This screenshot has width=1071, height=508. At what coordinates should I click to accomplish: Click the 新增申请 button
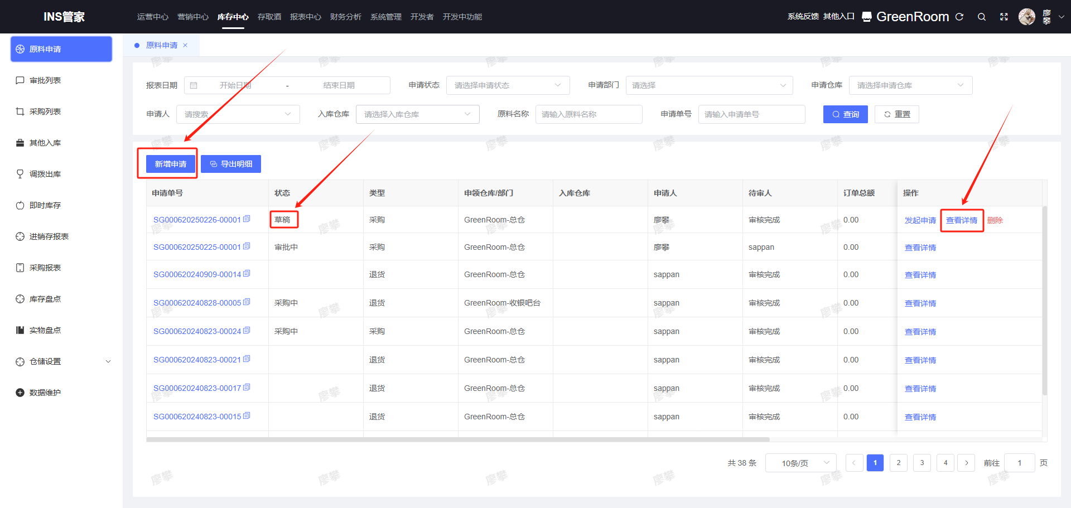[171, 164]
